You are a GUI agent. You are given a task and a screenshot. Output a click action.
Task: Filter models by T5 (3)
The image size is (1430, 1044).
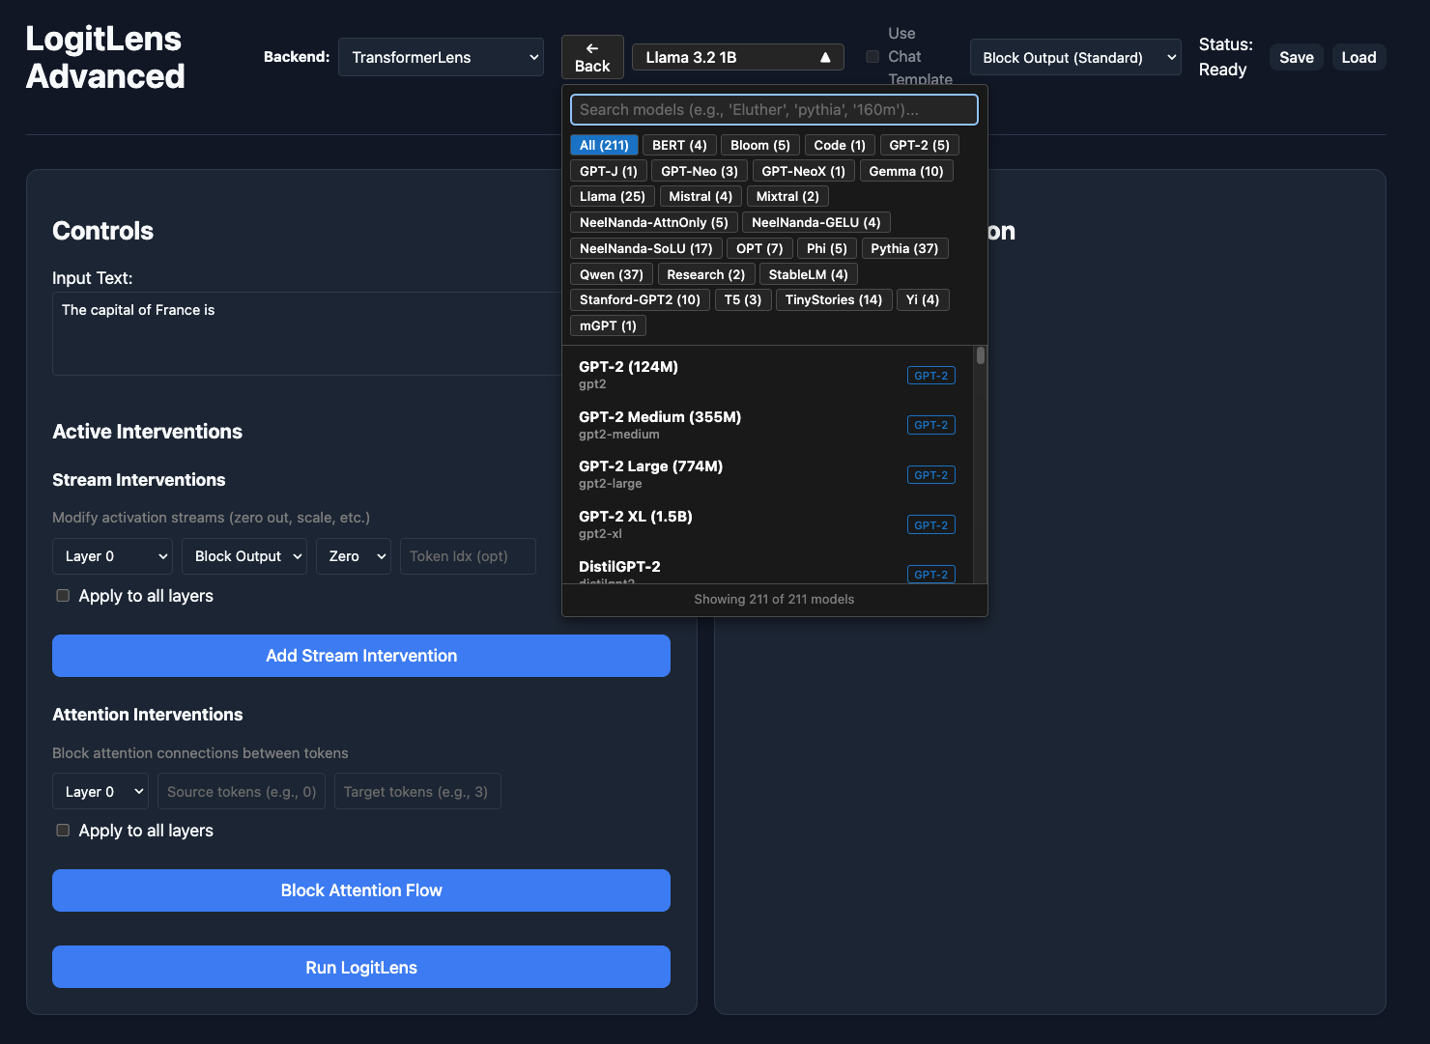click(743, 299)
